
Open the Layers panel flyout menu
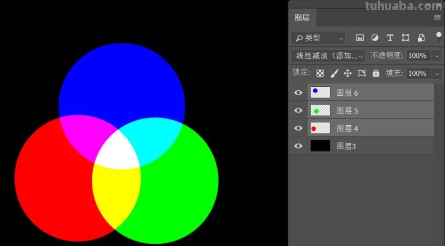click(x=437, y=18)
